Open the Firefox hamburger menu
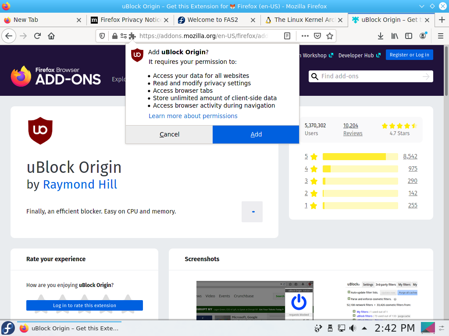The height and width of the screenshot is (336, 449). (x=441, y=36)
